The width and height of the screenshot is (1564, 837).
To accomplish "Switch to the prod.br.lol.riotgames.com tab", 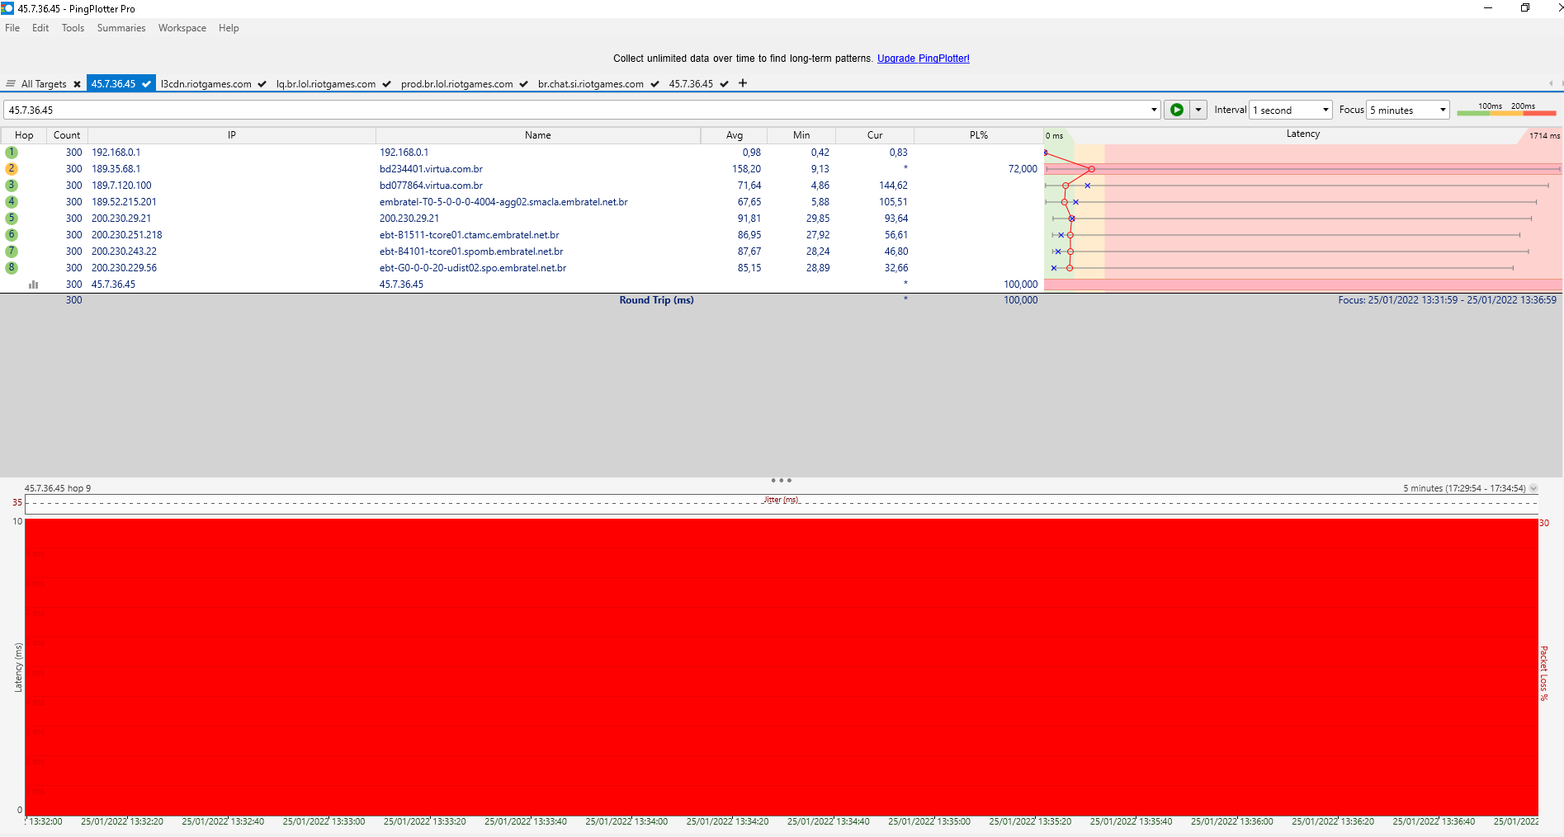I will [x=456, y=84].
